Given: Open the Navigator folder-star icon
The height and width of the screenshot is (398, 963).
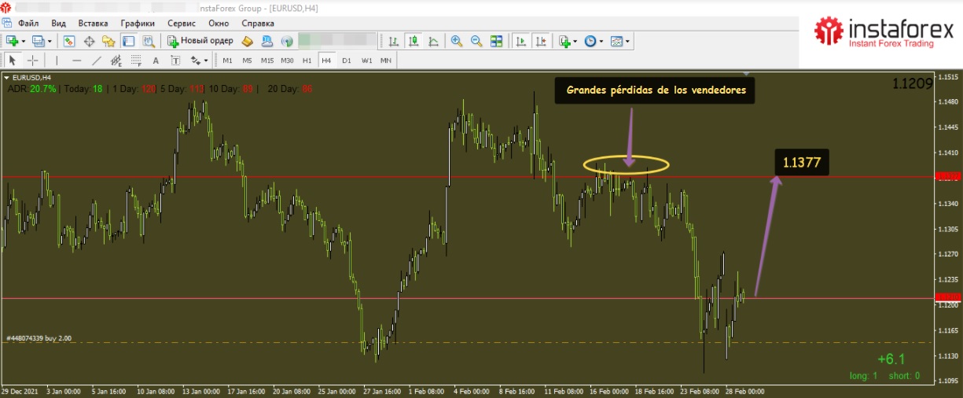Looking at the screenshot, I should point(108,41).
